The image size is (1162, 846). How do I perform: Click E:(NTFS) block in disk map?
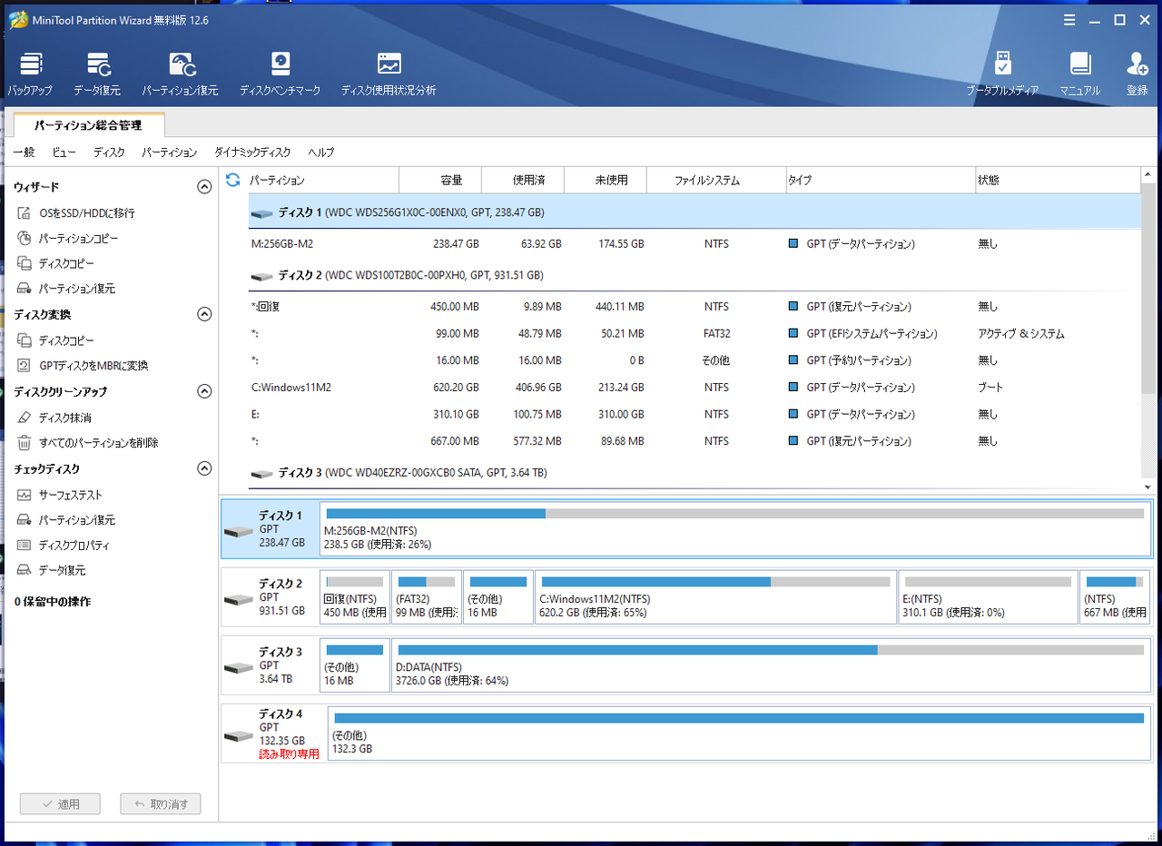[988, 597]
